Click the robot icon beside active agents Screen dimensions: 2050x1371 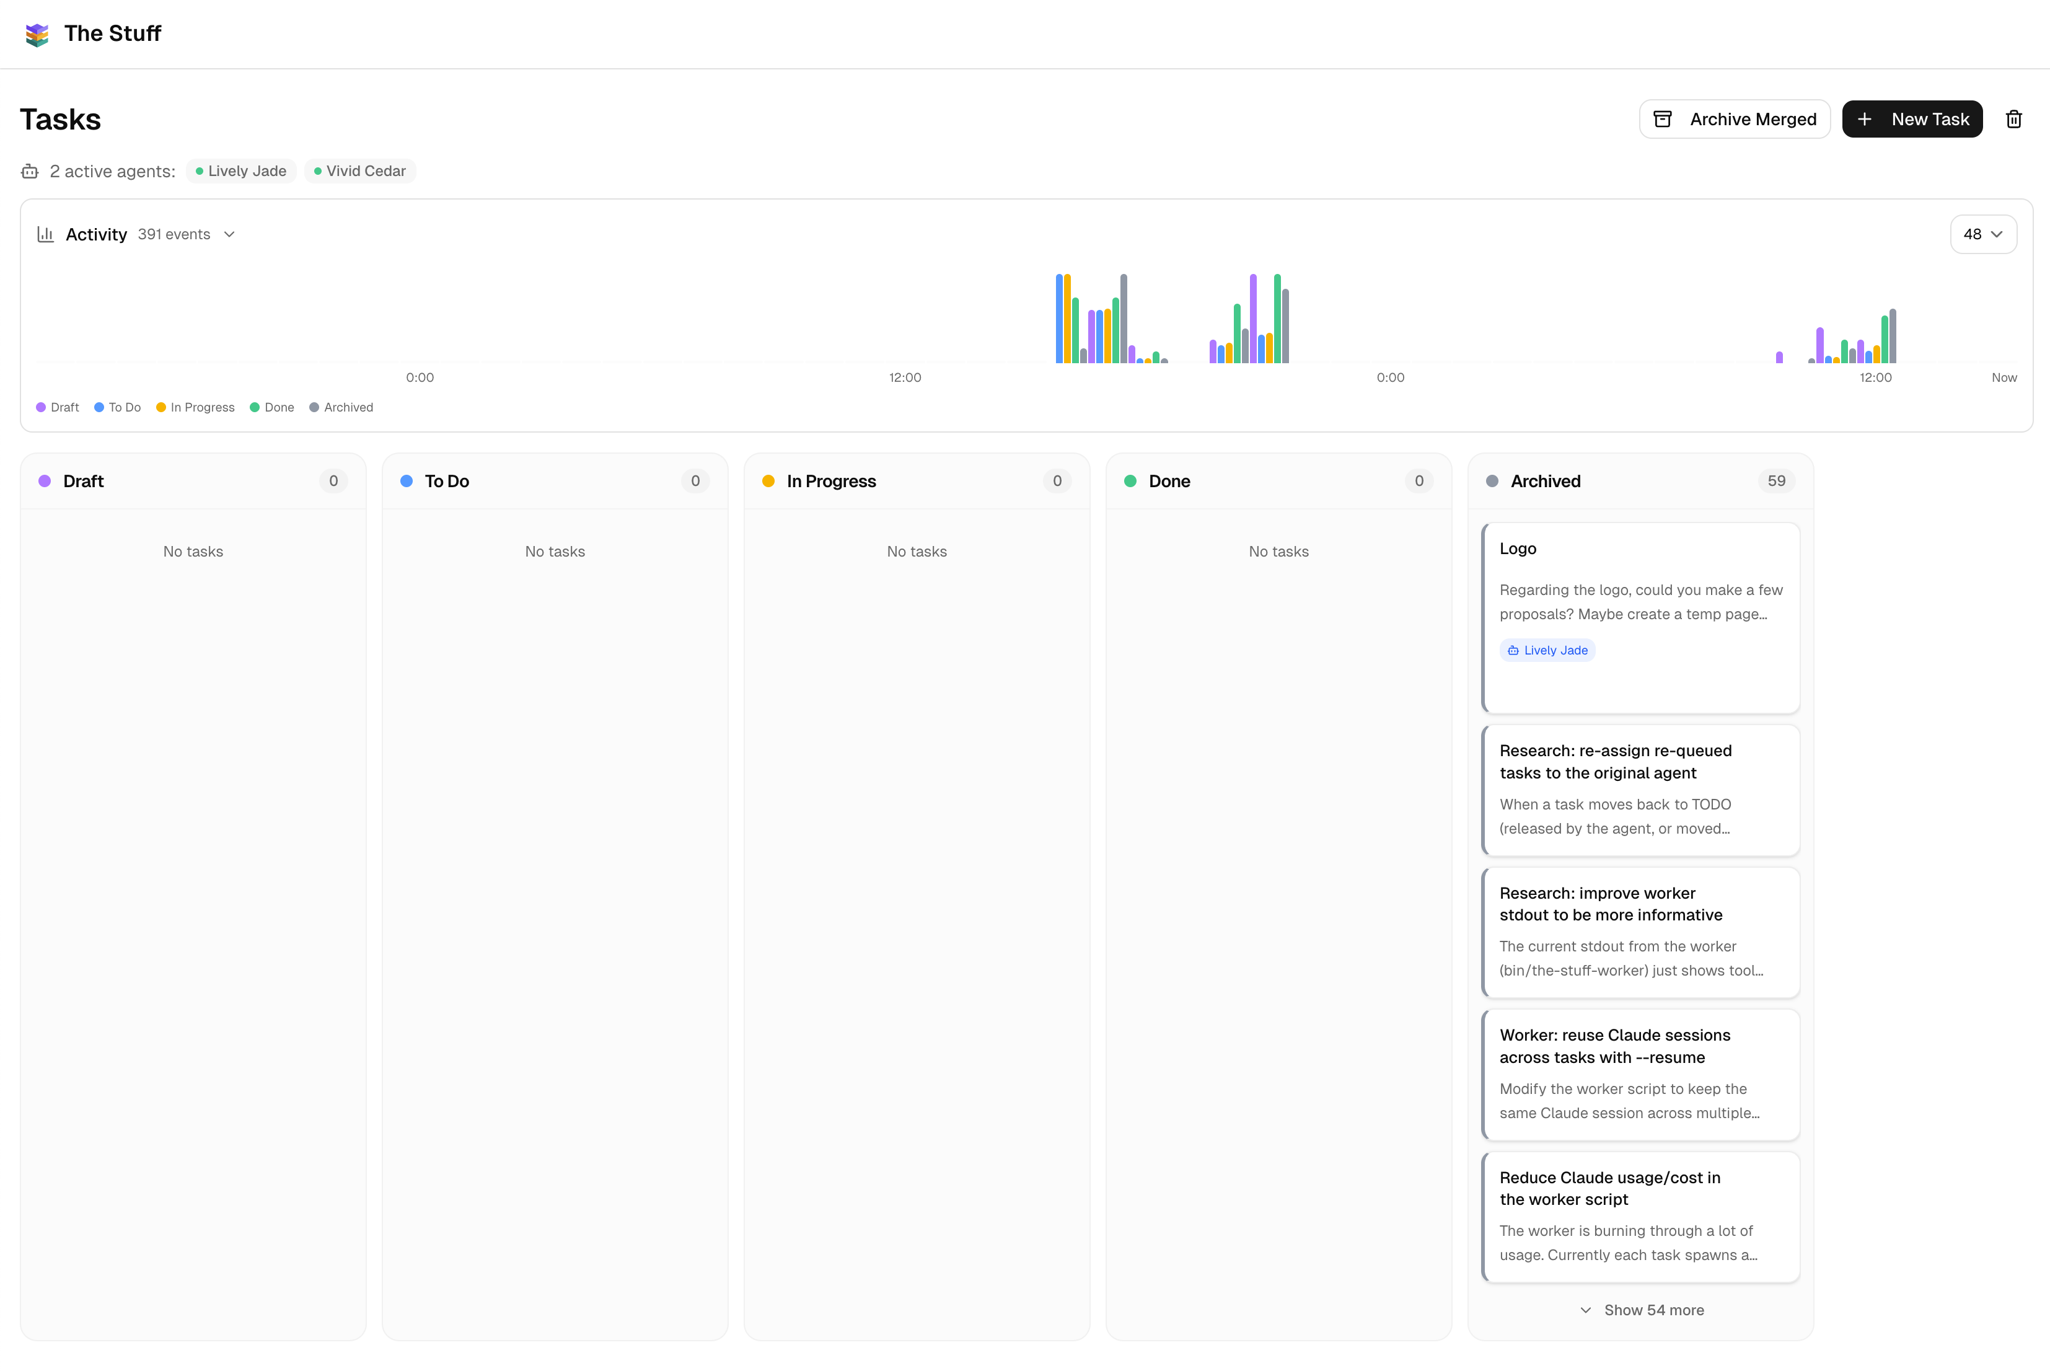[x=30, y=171]
